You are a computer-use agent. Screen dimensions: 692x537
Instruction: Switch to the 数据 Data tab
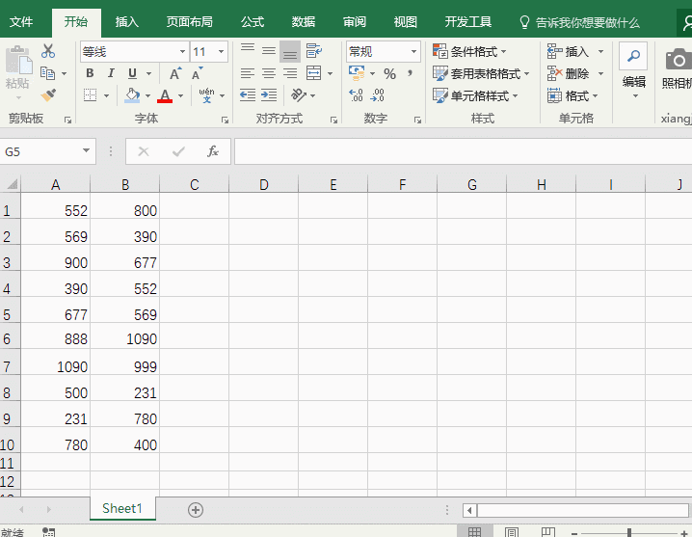point(304,21)
